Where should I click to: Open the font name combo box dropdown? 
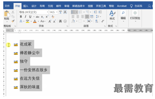point(48,12)
